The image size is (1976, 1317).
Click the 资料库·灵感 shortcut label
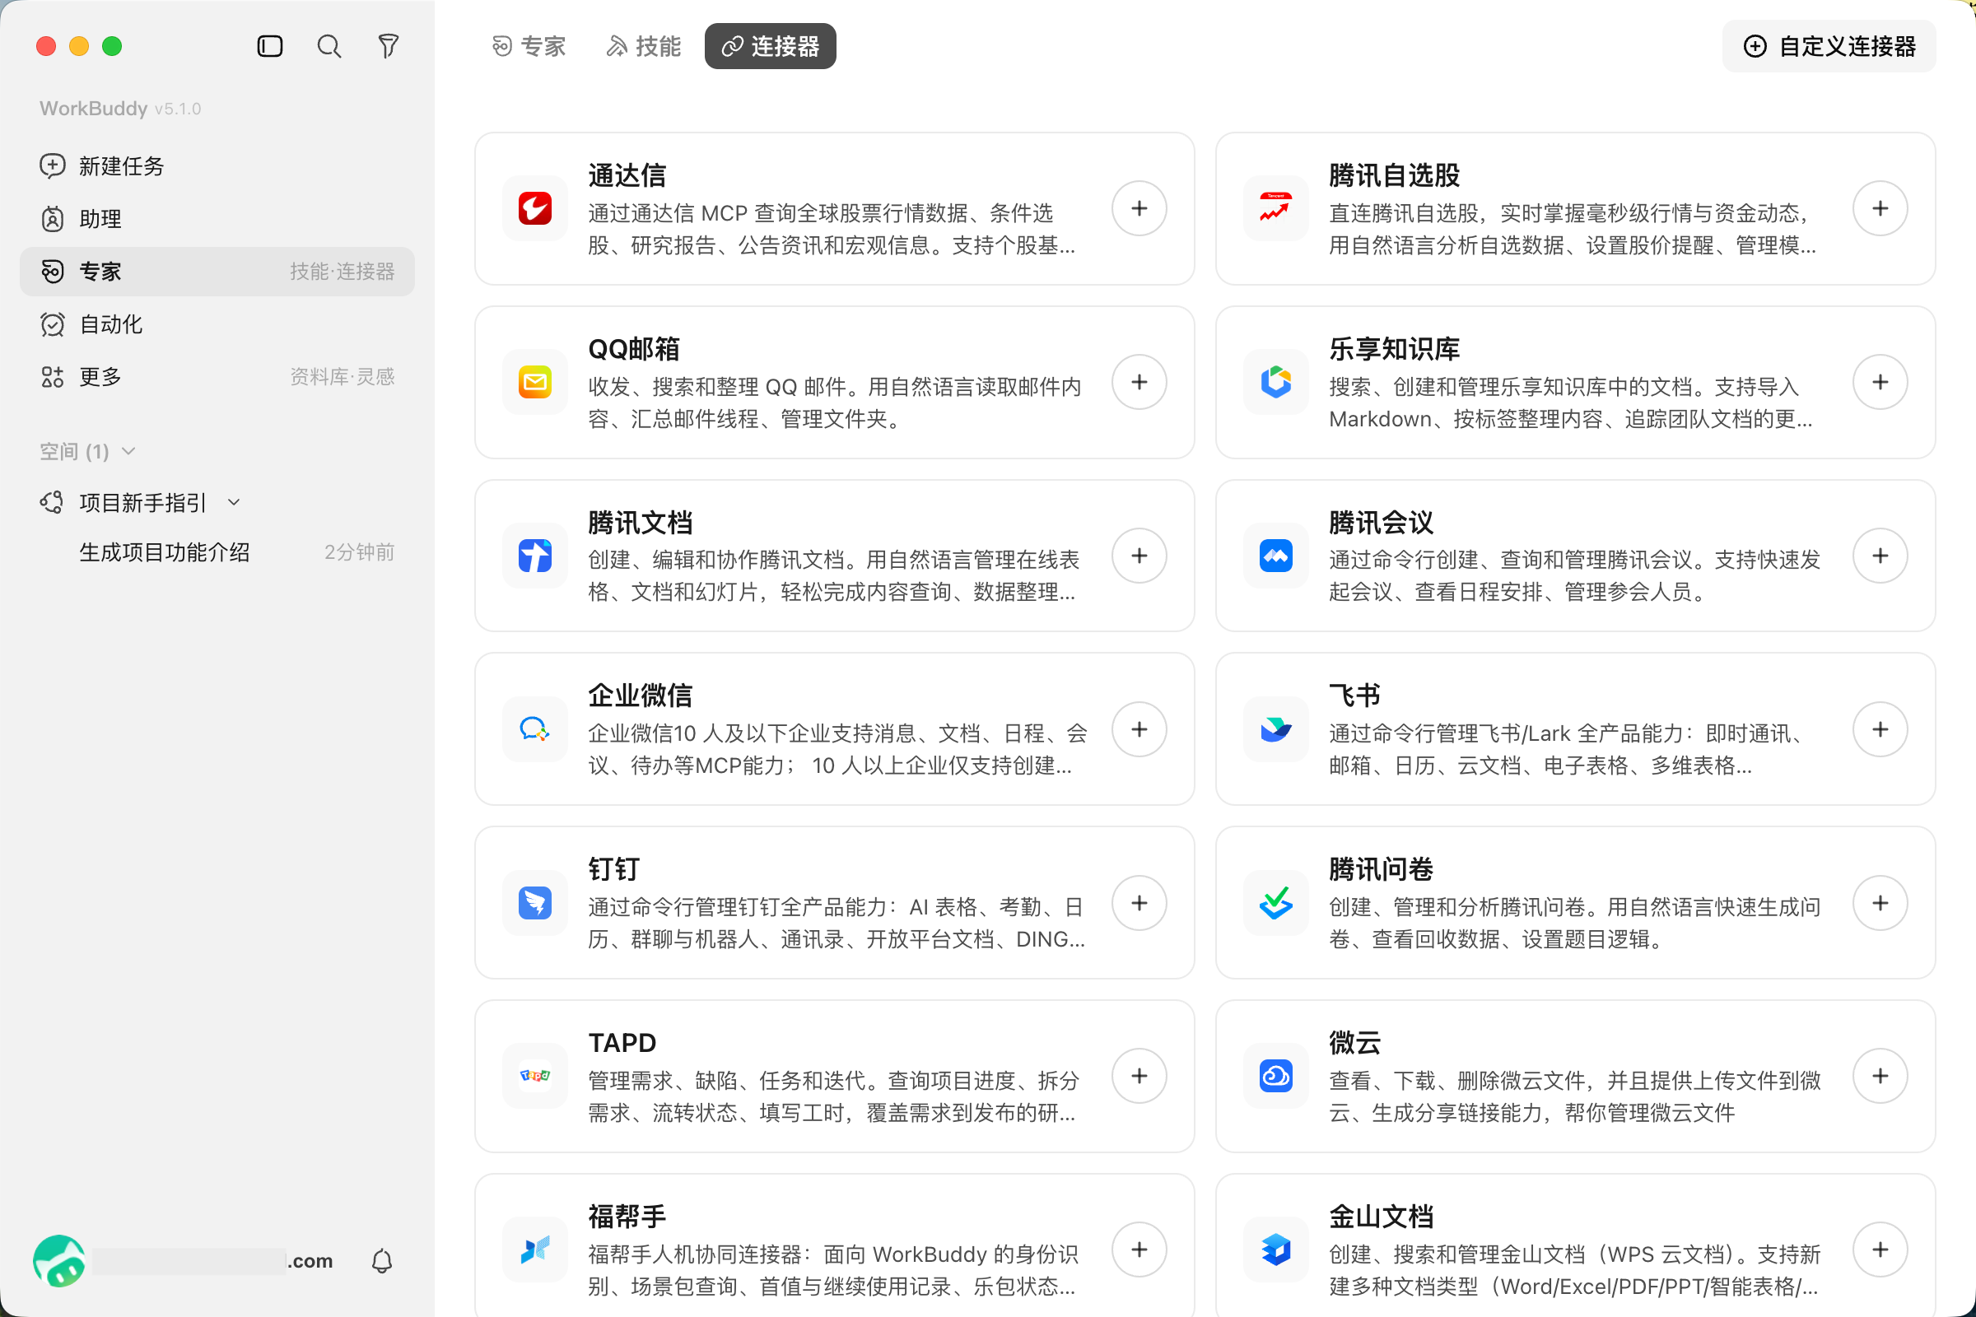tap(342, 376)
